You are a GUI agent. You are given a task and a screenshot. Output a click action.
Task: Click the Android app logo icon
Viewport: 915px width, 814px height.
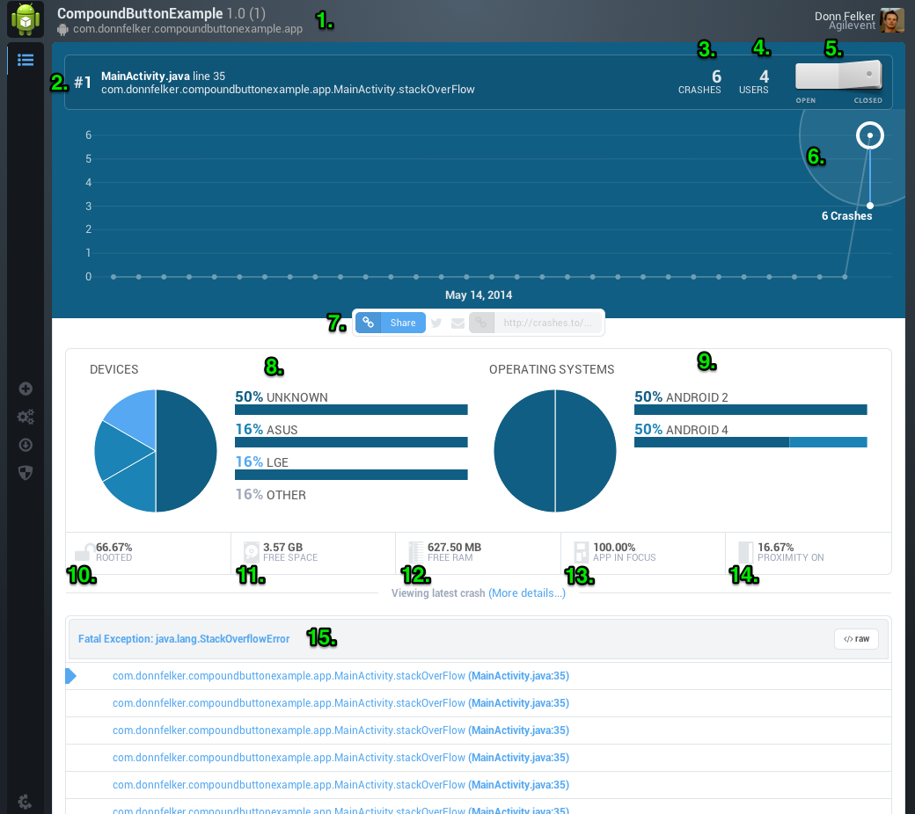pos(26,18)
